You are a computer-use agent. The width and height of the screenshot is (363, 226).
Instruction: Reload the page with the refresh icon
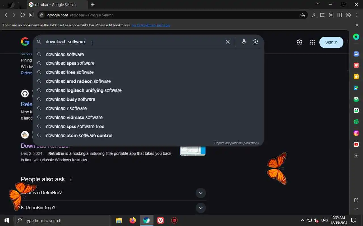tap(23, 15)
